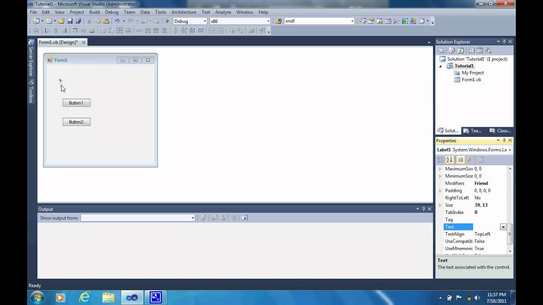Open the Server Explorer side tab
Screen dimensions: 543x305
tap(31, 58)
